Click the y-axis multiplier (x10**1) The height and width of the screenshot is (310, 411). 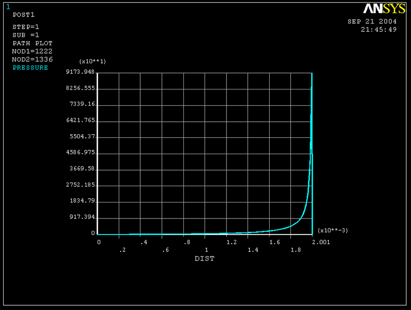click(x=92, y=61)
